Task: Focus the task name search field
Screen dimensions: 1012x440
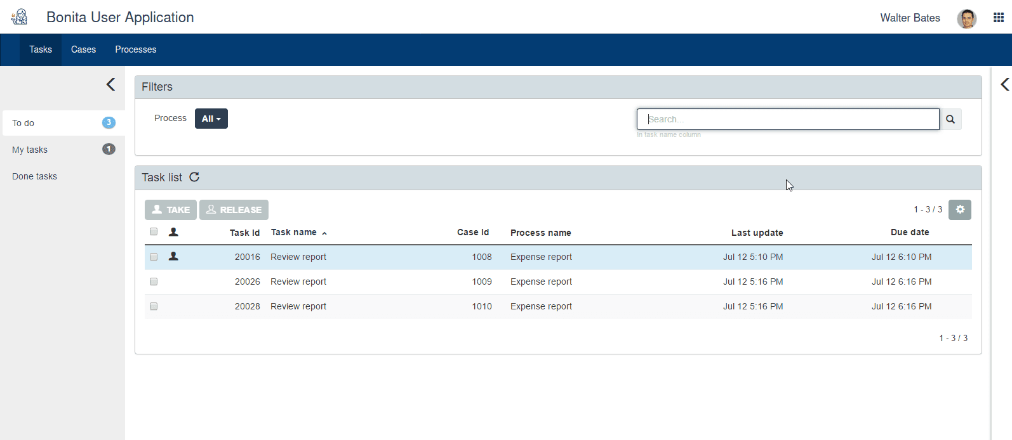Action: [787, 119]
